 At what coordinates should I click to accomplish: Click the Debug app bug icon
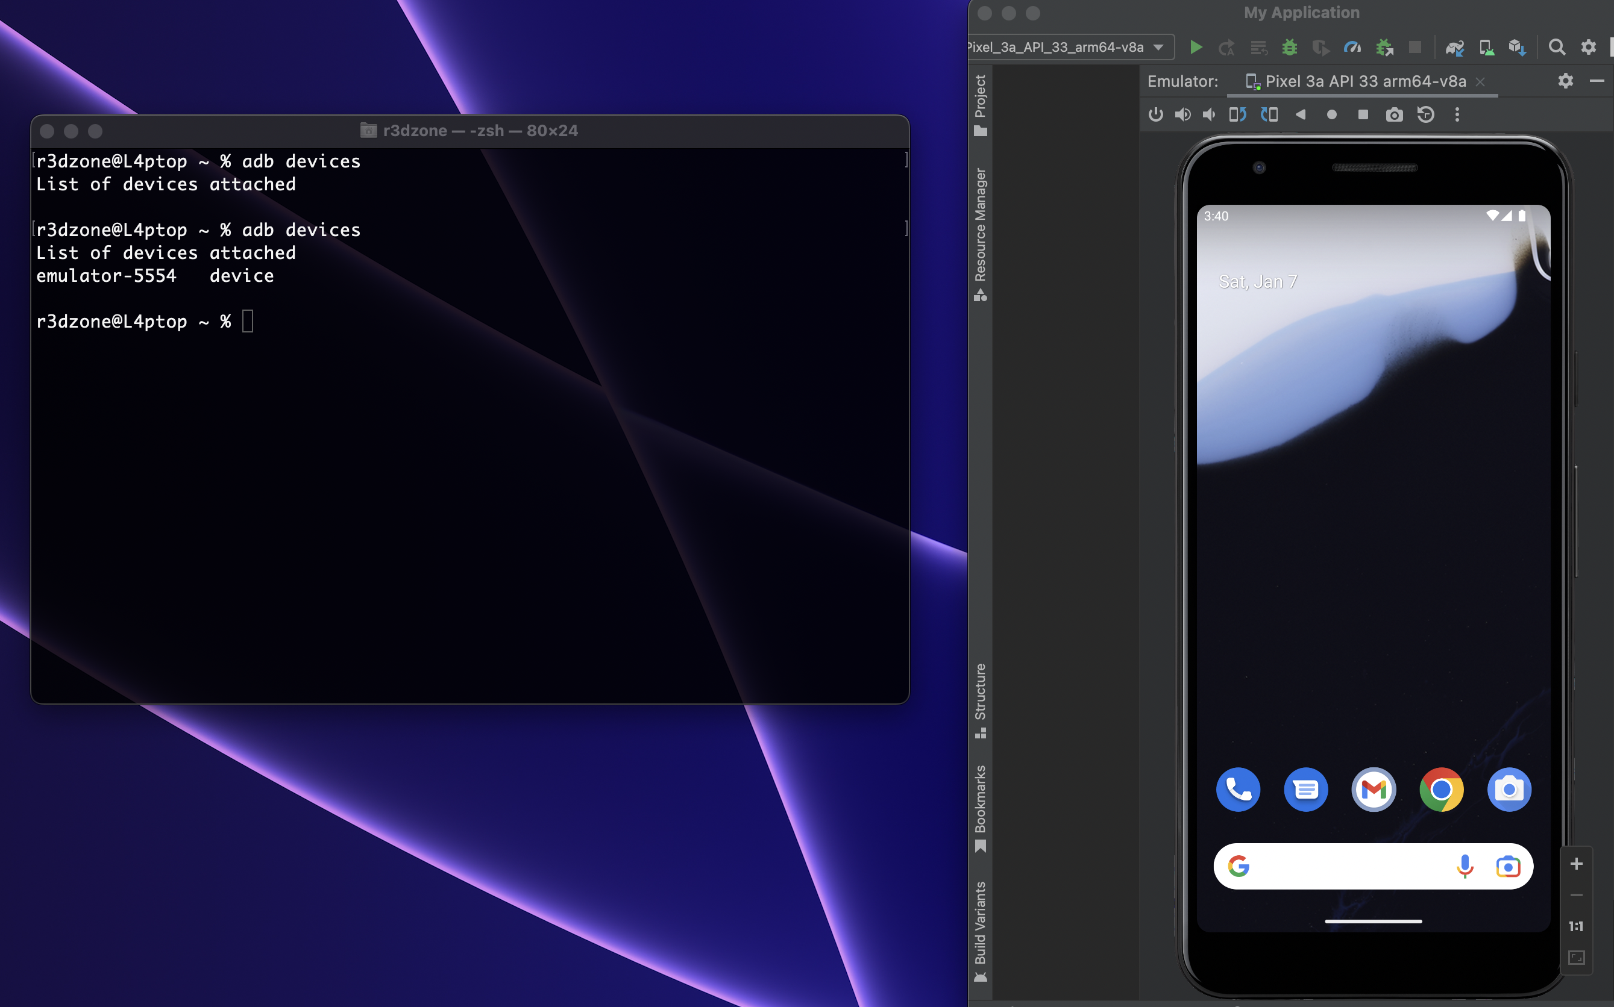point(1290,48)
